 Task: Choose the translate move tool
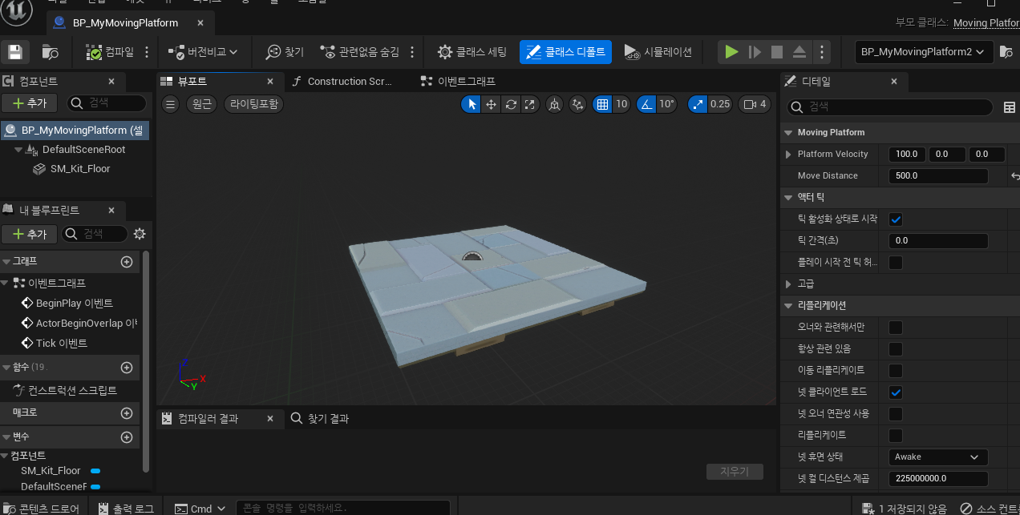(491, 104)
